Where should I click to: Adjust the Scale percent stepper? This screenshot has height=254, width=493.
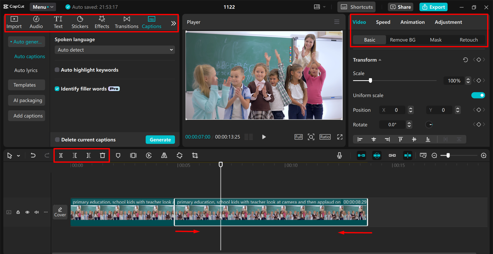468,81
